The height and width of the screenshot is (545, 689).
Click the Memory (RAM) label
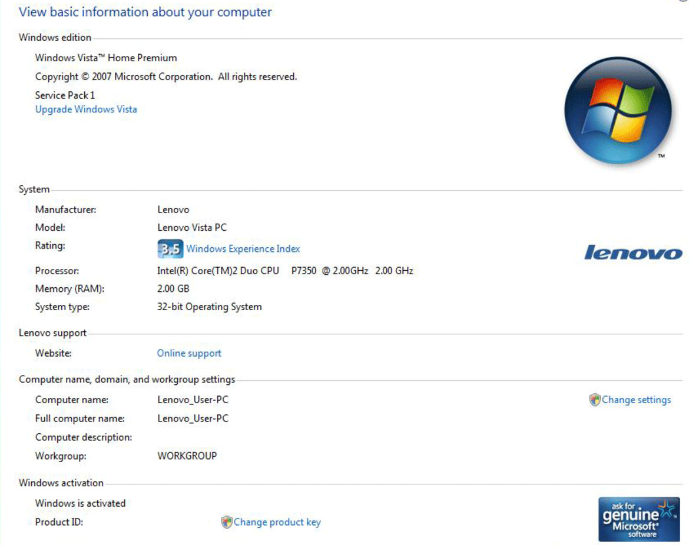(x=69, y=289)
